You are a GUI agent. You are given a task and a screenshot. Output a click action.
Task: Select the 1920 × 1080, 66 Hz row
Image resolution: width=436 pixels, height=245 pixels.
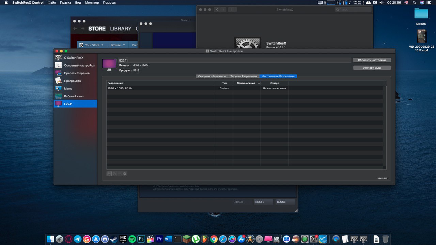pyautogui.click(x=245, y=88)
